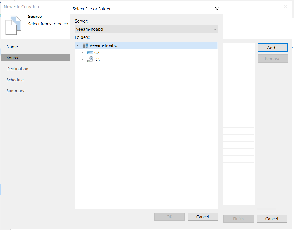Click the drive icon next to C:\
Image resolution: width=294 pixels, height=230 pixels.
click(90, 52)
